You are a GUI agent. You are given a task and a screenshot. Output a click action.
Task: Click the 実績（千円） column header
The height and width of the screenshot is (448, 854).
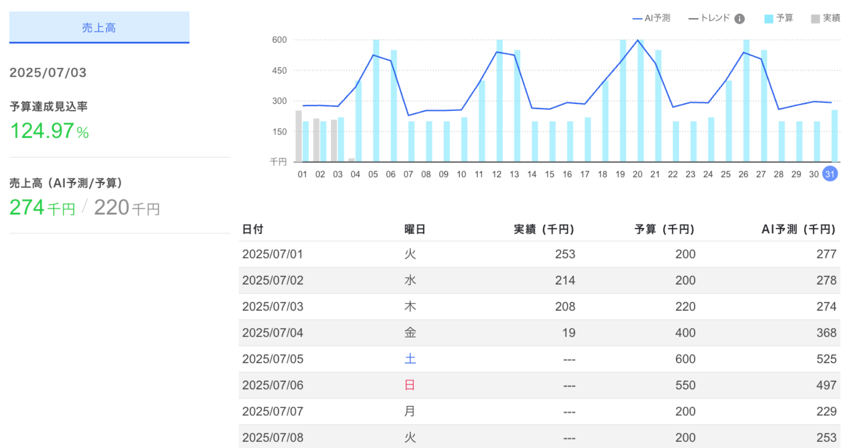[x=544, y=229]
